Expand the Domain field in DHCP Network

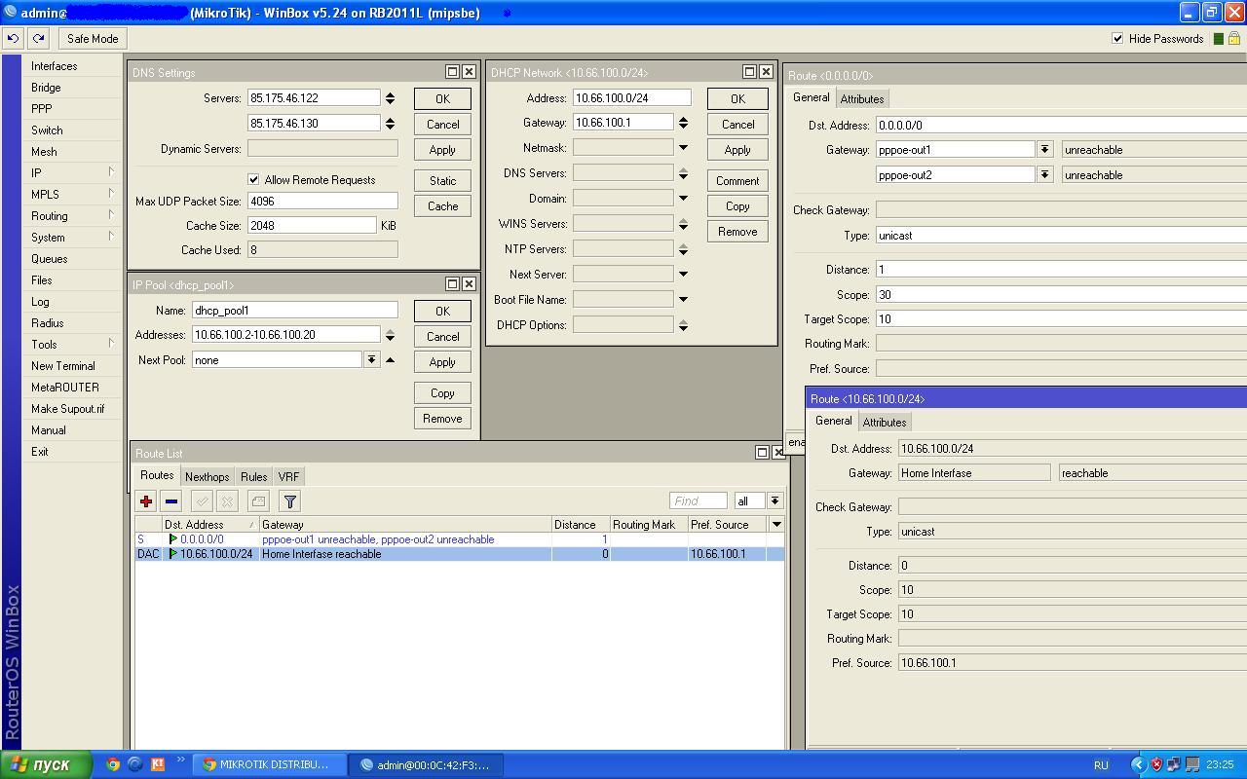click(683, 199)
